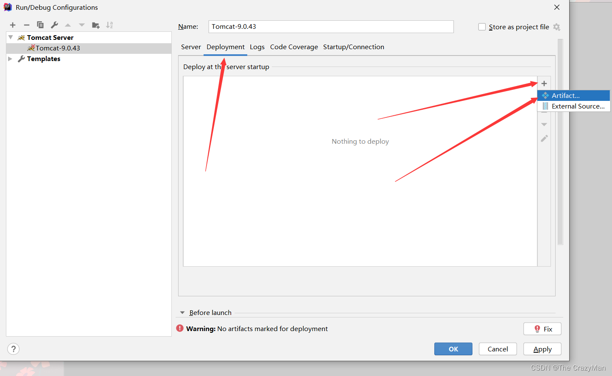Screen dimensions: 612x376
Task: Switch to Code Coverage tab
Action: point(294,47)
